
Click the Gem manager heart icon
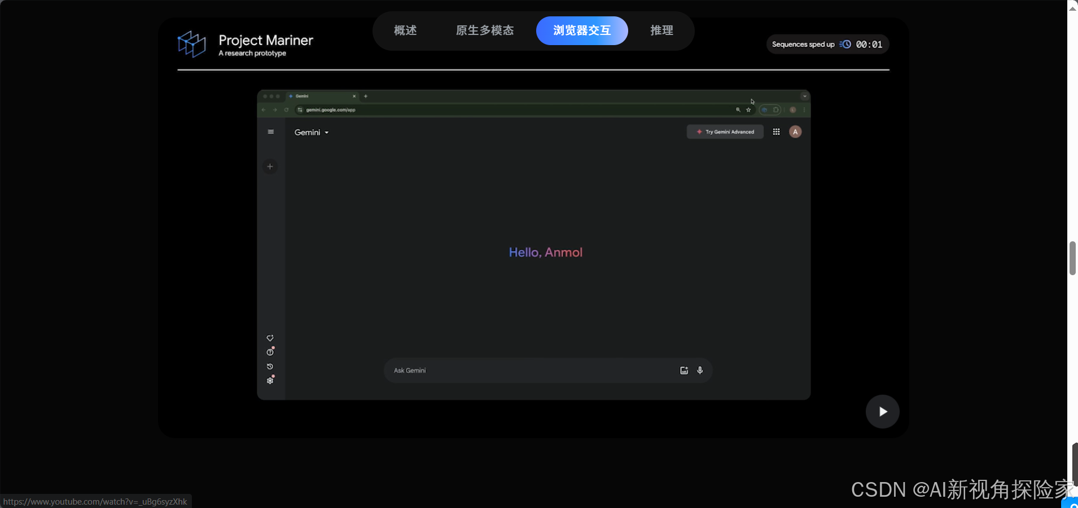(270, 338)
